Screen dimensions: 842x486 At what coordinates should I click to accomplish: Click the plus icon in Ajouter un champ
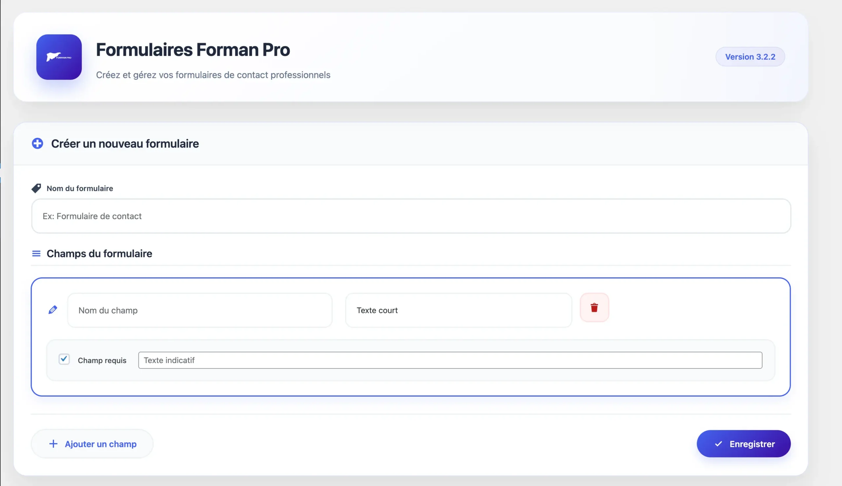[53, 444]
